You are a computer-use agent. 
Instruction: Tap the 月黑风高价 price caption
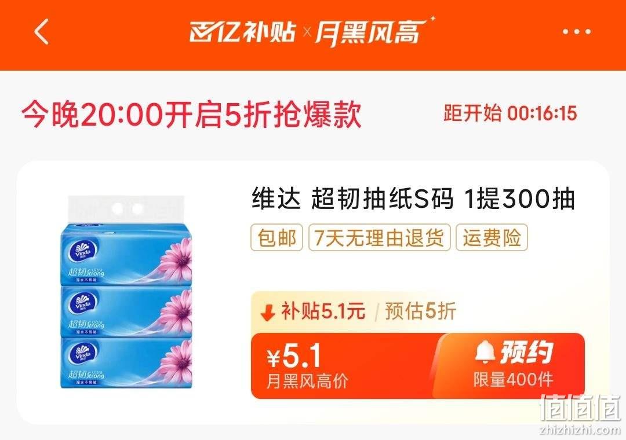click(307, 382)
